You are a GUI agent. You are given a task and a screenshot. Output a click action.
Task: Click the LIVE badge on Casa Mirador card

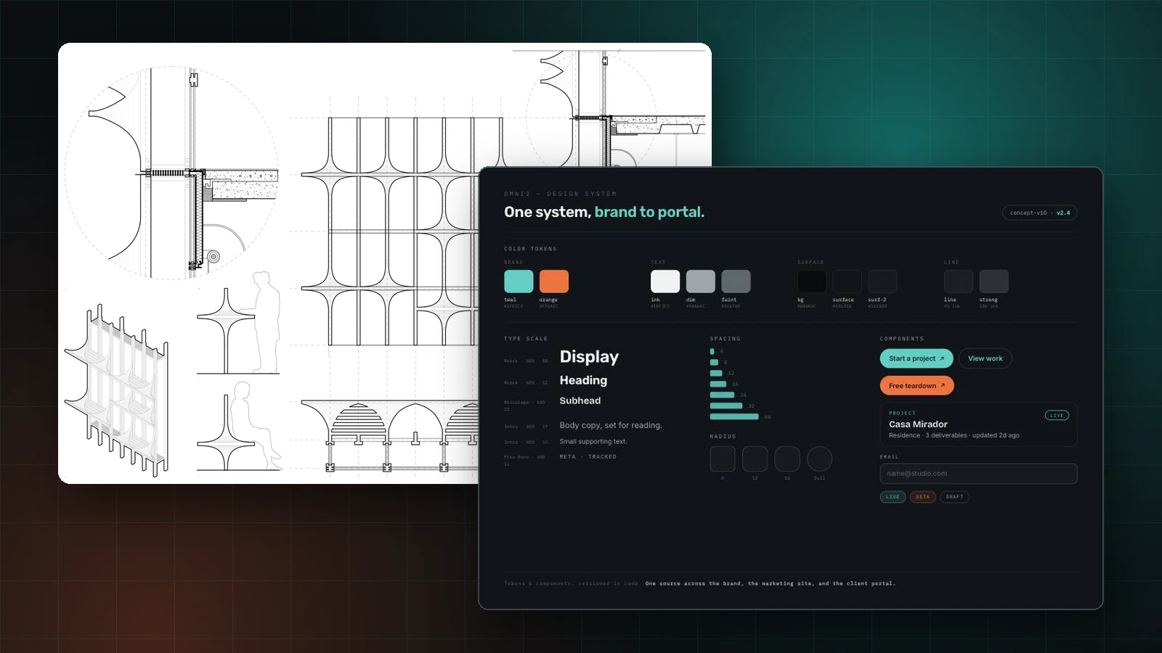1057,416
